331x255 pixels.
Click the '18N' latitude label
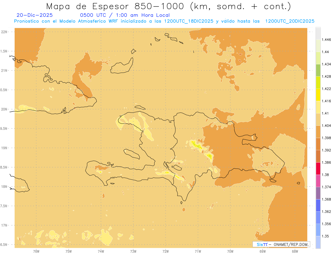tap(4, 187)
